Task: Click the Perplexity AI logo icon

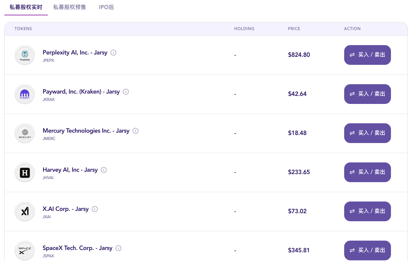Action: (x=25, y=55)
